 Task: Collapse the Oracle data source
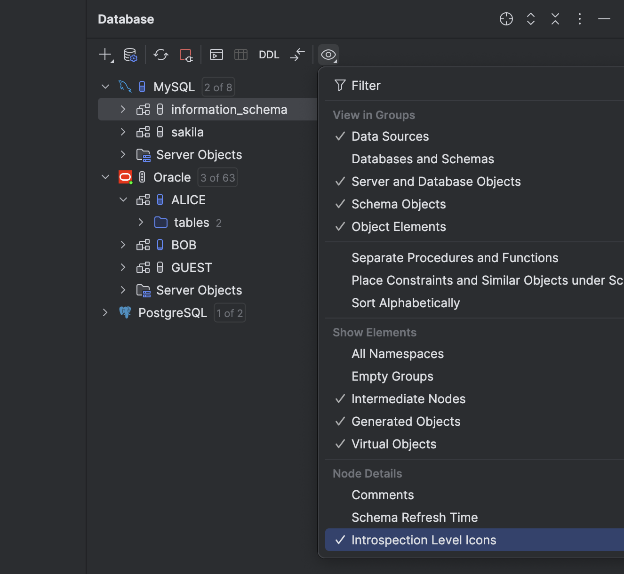click(x=104, y=177)
